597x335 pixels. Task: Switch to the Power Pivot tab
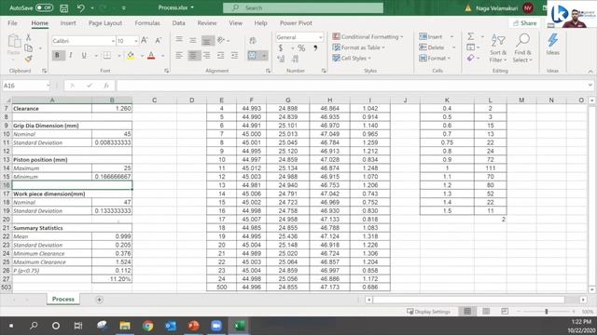[296, 23]
